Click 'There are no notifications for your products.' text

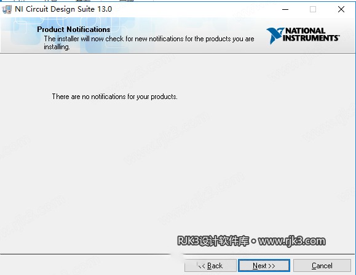point(114,97)
